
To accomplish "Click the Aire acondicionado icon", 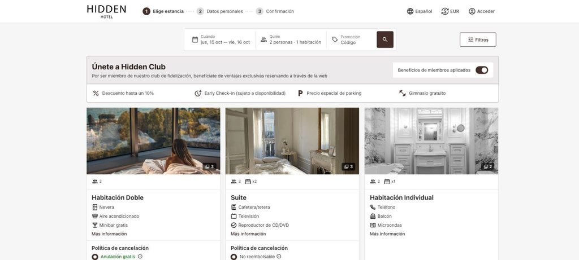I will 95,216.
